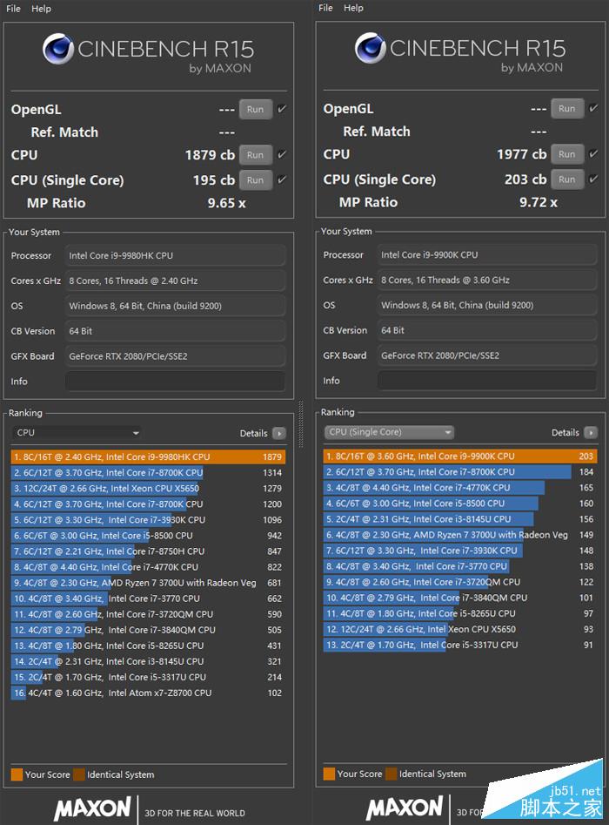Click the Cinebench logo sphere in left window
The height and width of the screenshot is (825, 609).
coord(57,49)
